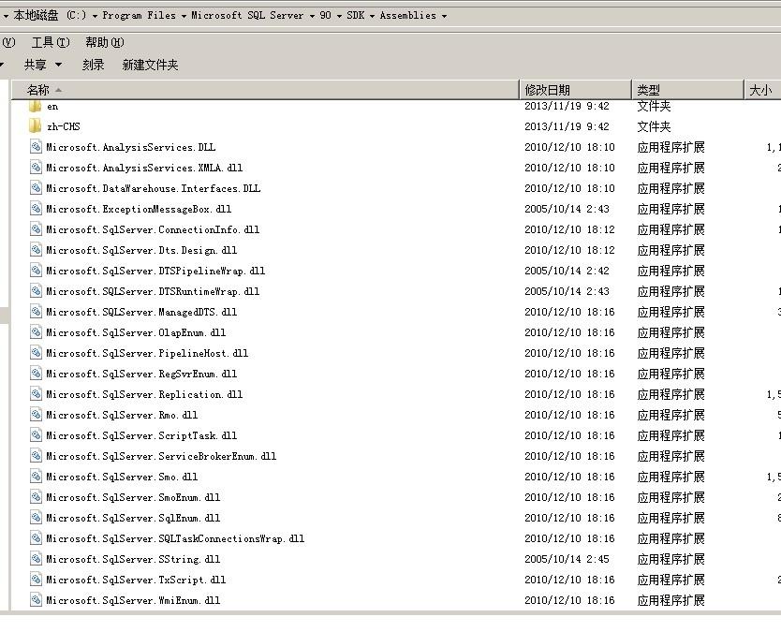Open the 共享 dropdown in the toolbar
The image size is (781, 632).
click(x=43, y=65)
